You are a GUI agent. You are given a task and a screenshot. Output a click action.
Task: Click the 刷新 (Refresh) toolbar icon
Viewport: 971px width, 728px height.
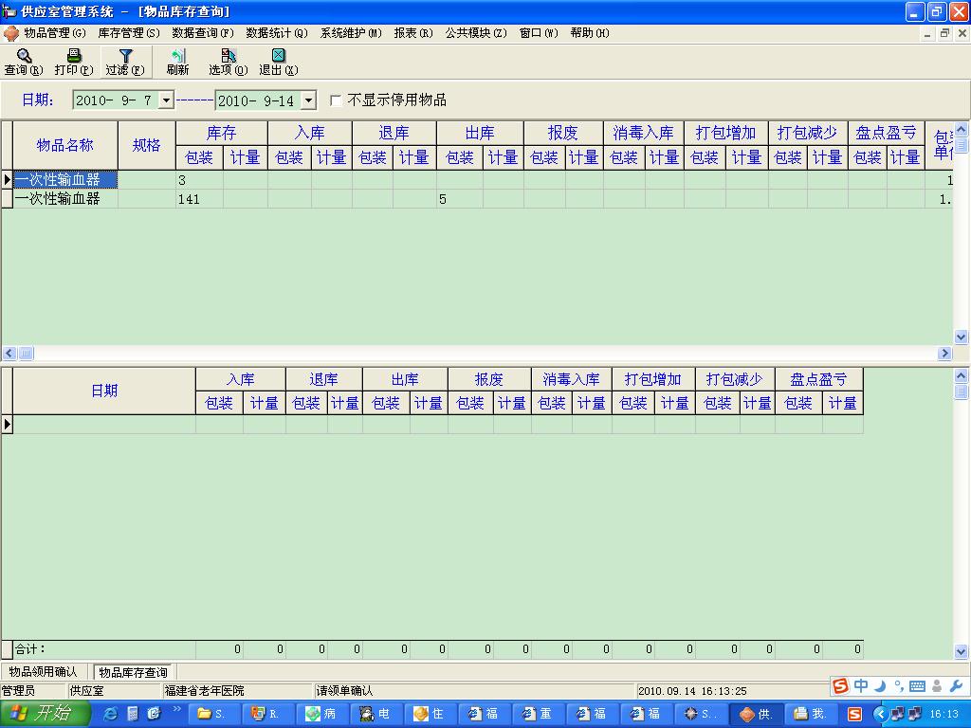click(x=177, y=57)
